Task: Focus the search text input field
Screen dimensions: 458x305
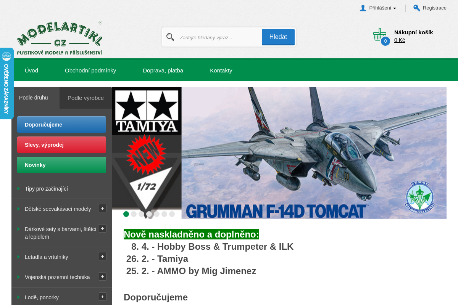Action: tap(218, 37)
